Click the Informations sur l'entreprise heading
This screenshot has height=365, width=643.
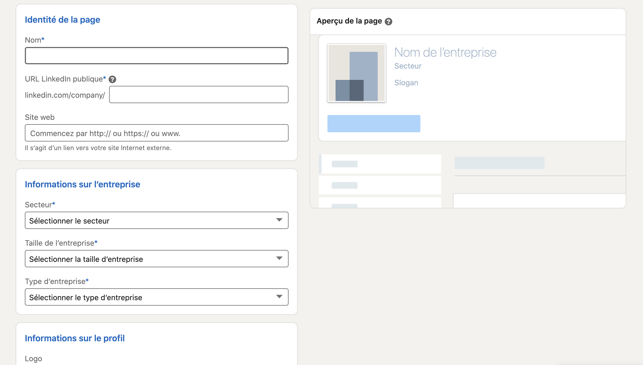tap(82, 184)
